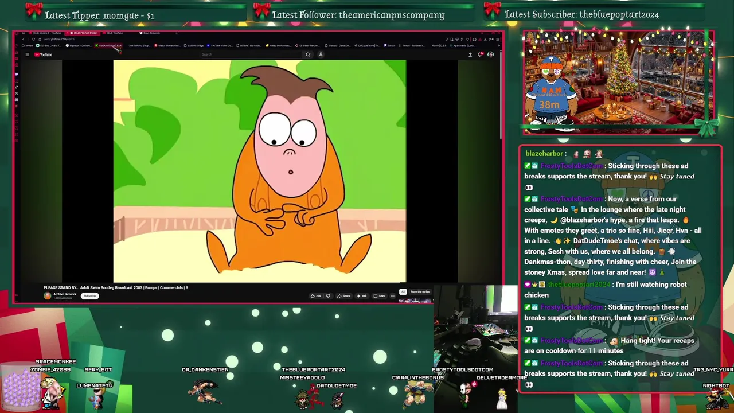Save the video to a playlist
The height and width of the screenshot is (413, 734).
[380, 296]
